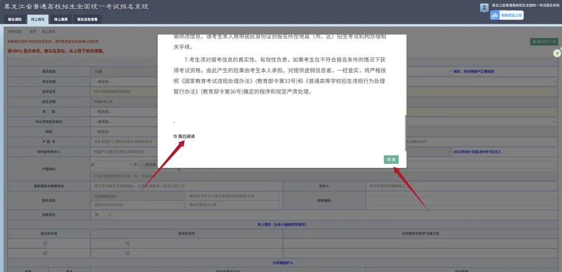
Task: Click the other-contact phone input field
Action: [x=233, y=197]
